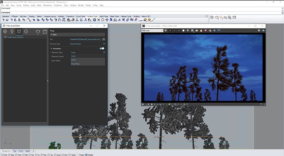Browse proxy file with folder icon
The height and width of the screenshot is (156, 284).
click(104, 39)
